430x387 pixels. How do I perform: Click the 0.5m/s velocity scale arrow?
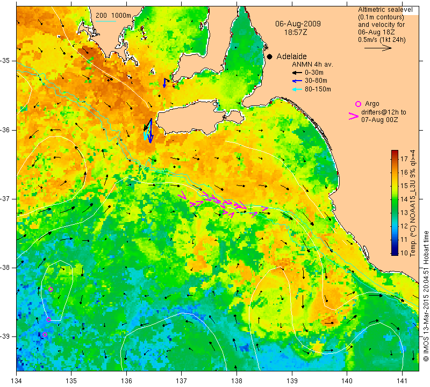(x=378, y=48)
